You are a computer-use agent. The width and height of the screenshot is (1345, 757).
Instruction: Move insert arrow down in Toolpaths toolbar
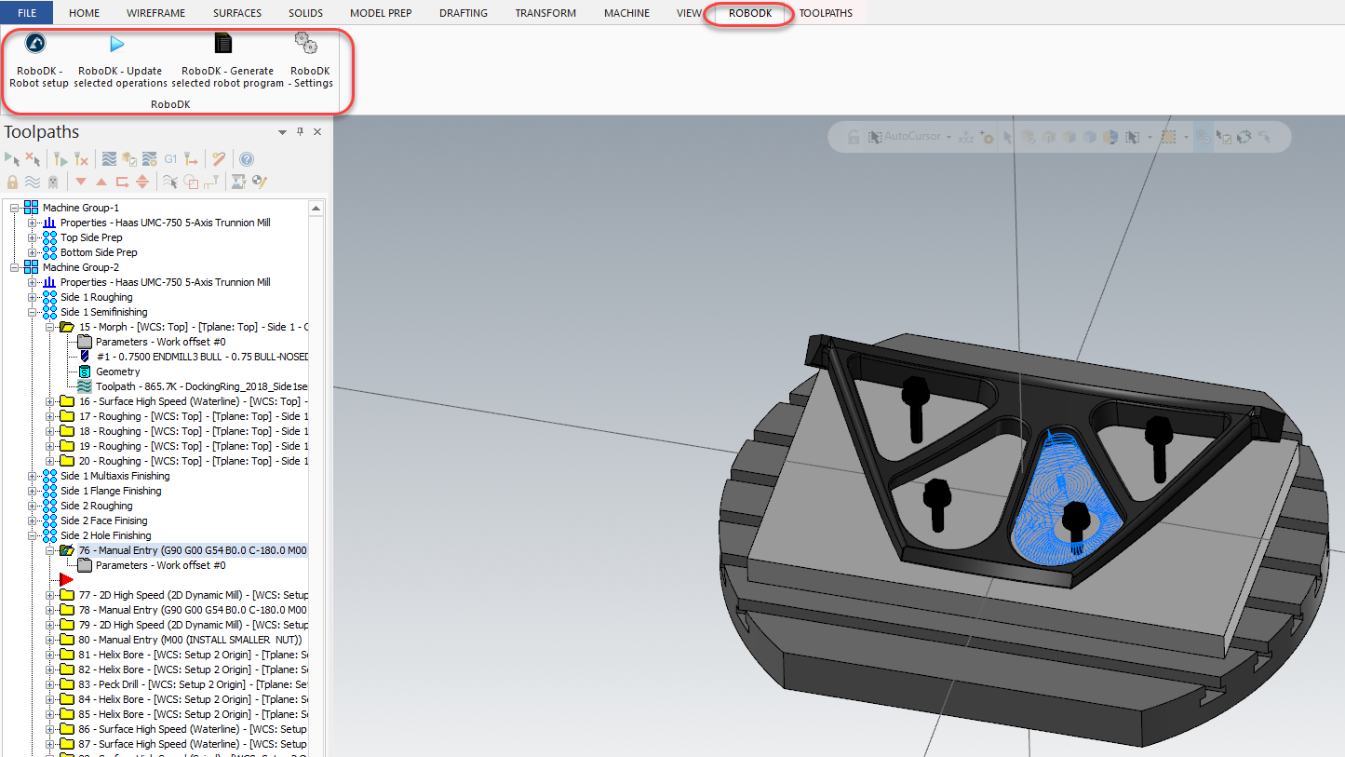point(81,182)
